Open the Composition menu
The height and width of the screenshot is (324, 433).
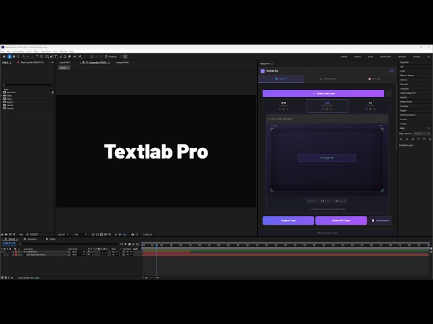click(x=18, y=51)
